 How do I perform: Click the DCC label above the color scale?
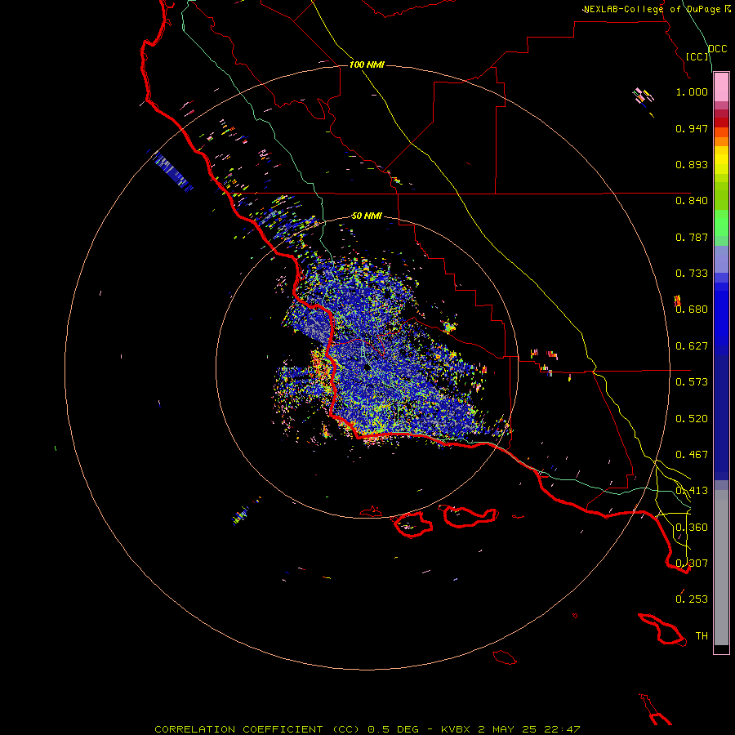click(x=718, y=49)
